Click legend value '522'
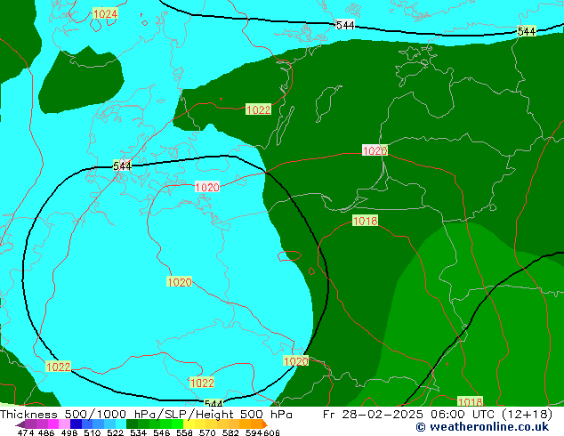The height and width of the screenshot is (436, 564). 115,432
